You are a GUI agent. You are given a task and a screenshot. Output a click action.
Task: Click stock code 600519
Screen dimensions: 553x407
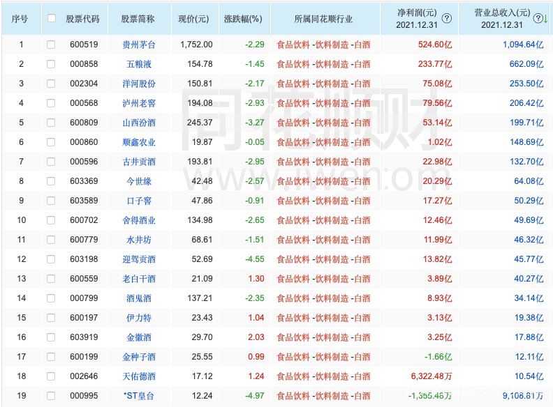click(84, 45)
